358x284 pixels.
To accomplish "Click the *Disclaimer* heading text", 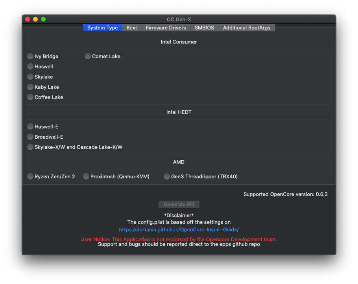I will pos(179,215).
